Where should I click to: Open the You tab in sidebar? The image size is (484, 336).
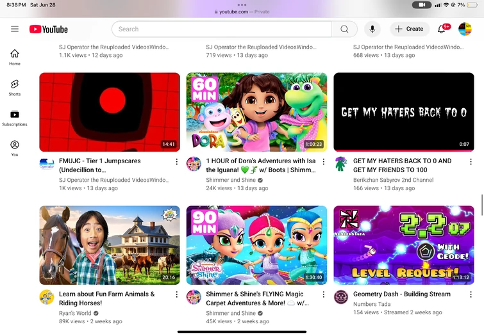pos(15,148)
